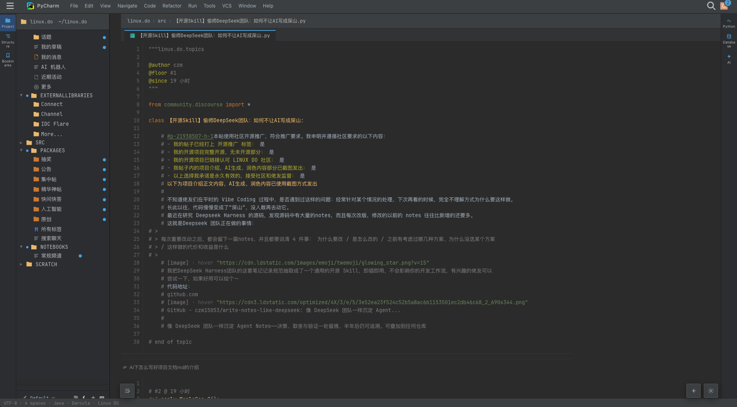The image size is (737, 407).
Task: Click the 常规频道 list icon
Action: (x=36, y=256)
